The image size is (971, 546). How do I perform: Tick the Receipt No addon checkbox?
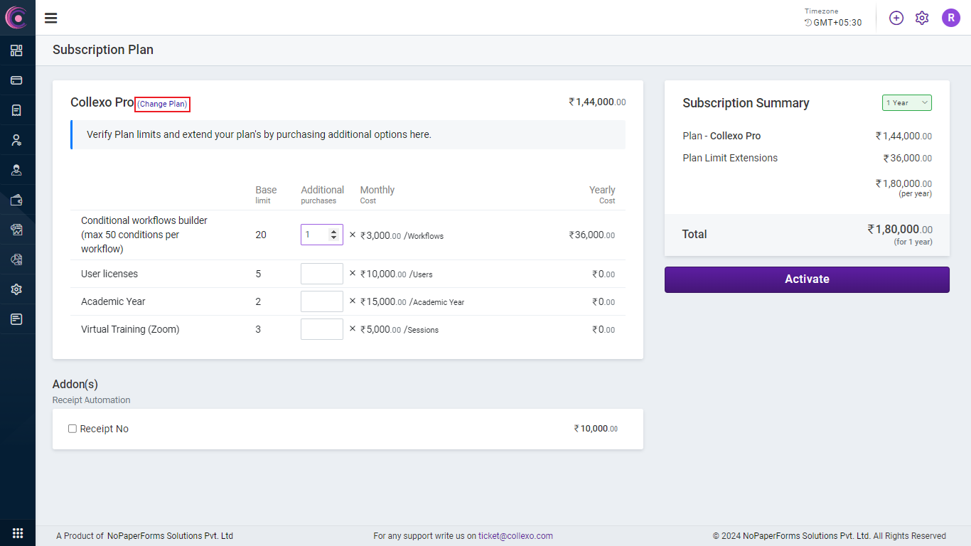tap(73, 429)
